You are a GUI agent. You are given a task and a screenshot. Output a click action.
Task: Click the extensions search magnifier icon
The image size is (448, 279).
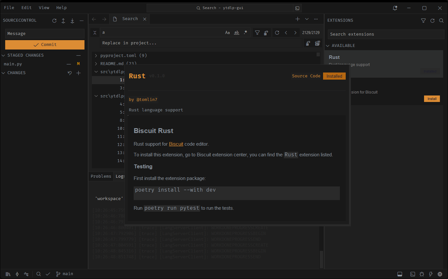pos(441,21)
